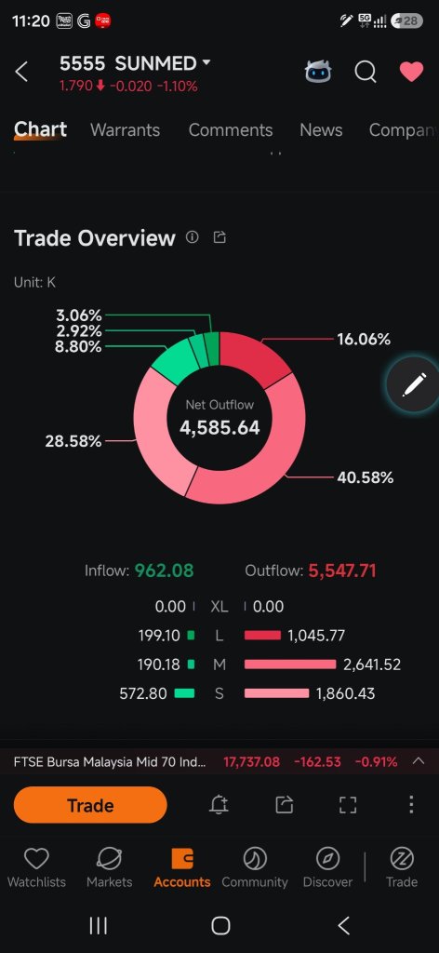Screen dimensions: 439x953
Task: Set a price alert with bell icon
Action: tap(219, 805)
